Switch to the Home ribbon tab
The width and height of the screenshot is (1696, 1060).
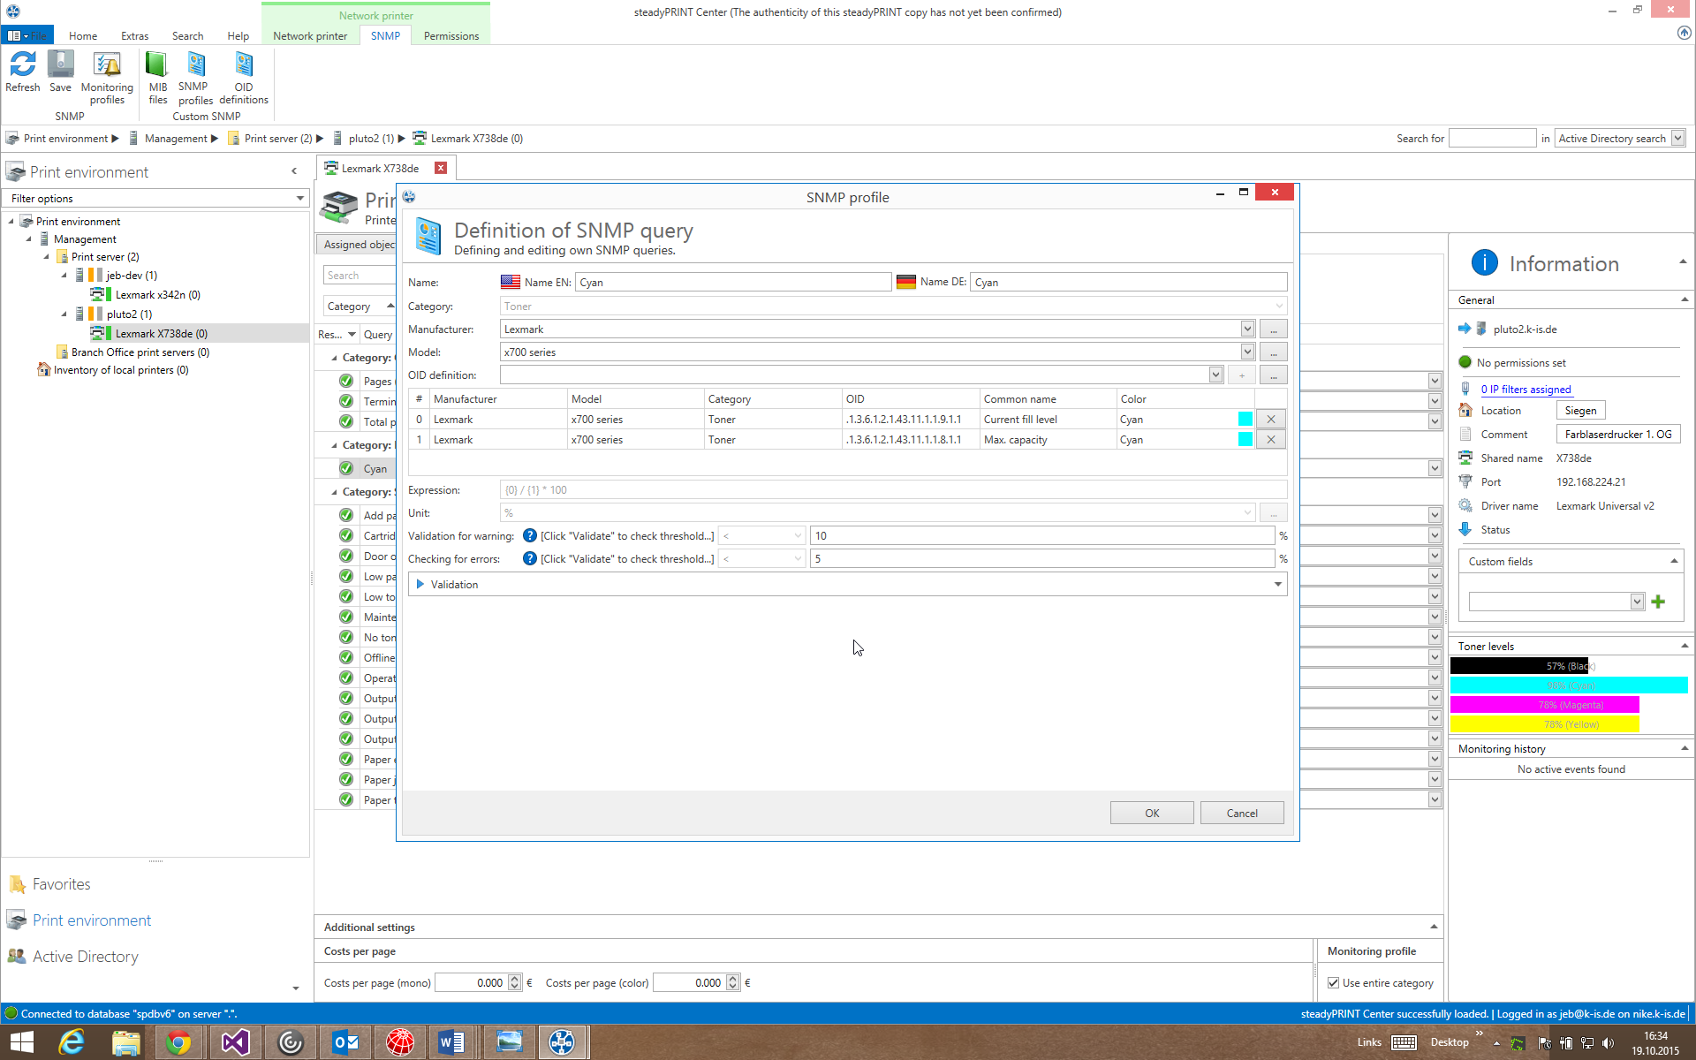pos(83,36)
